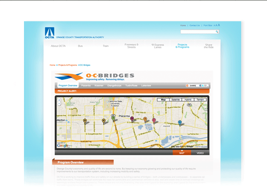Open the Train menu

pyautogui.click(x=105, y=46)
